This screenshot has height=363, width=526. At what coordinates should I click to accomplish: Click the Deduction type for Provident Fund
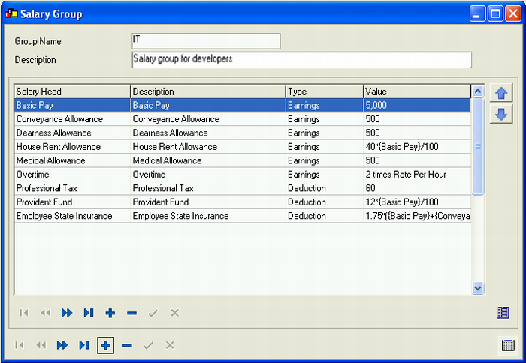(x=325, y=202)
